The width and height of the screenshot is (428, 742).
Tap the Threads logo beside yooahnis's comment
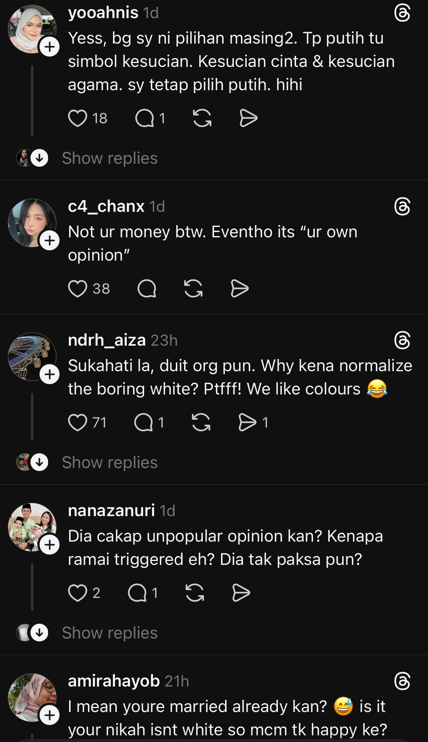(x=402, y=13)
